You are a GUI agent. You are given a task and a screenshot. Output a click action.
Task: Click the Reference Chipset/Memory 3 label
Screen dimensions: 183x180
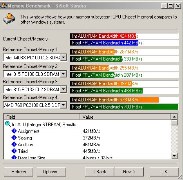(31, 82)
